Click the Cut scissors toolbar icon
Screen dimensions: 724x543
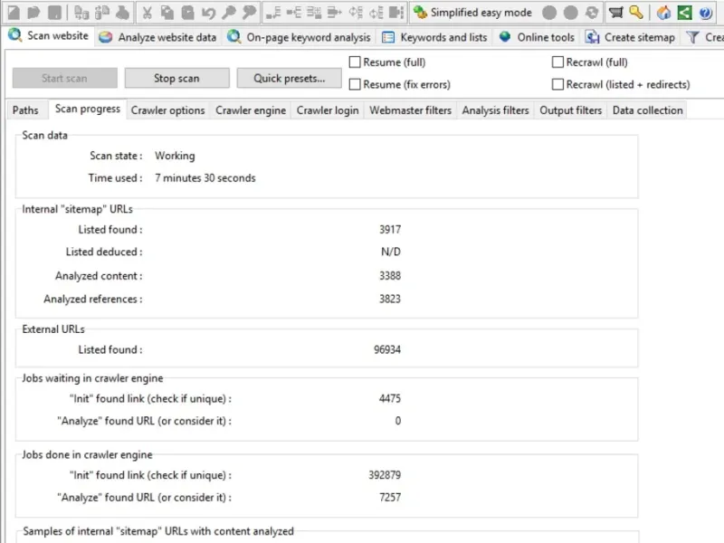pyautogui.click(x=148, y=13)
